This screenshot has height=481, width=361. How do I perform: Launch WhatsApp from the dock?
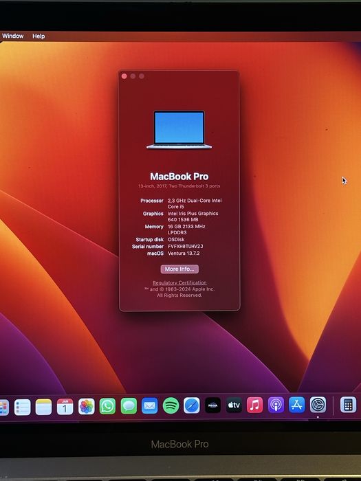coord(107,407)
